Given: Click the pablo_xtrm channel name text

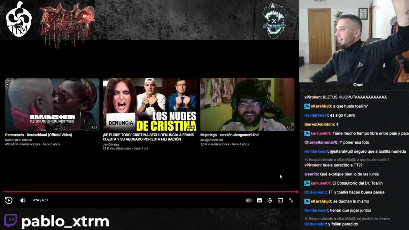Looking at the screenshot, I should click(65, 221).
